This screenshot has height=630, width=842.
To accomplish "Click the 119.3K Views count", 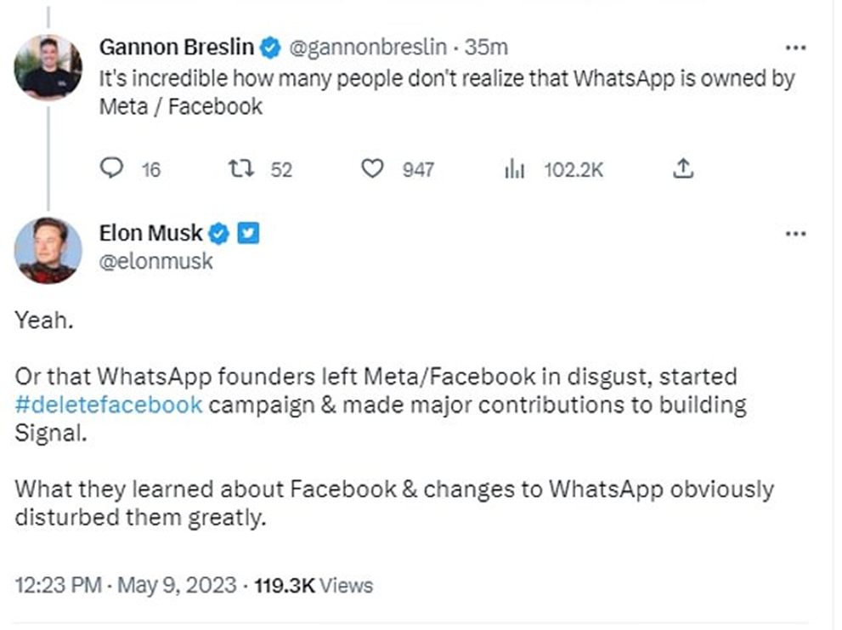I will coord(314,585).
